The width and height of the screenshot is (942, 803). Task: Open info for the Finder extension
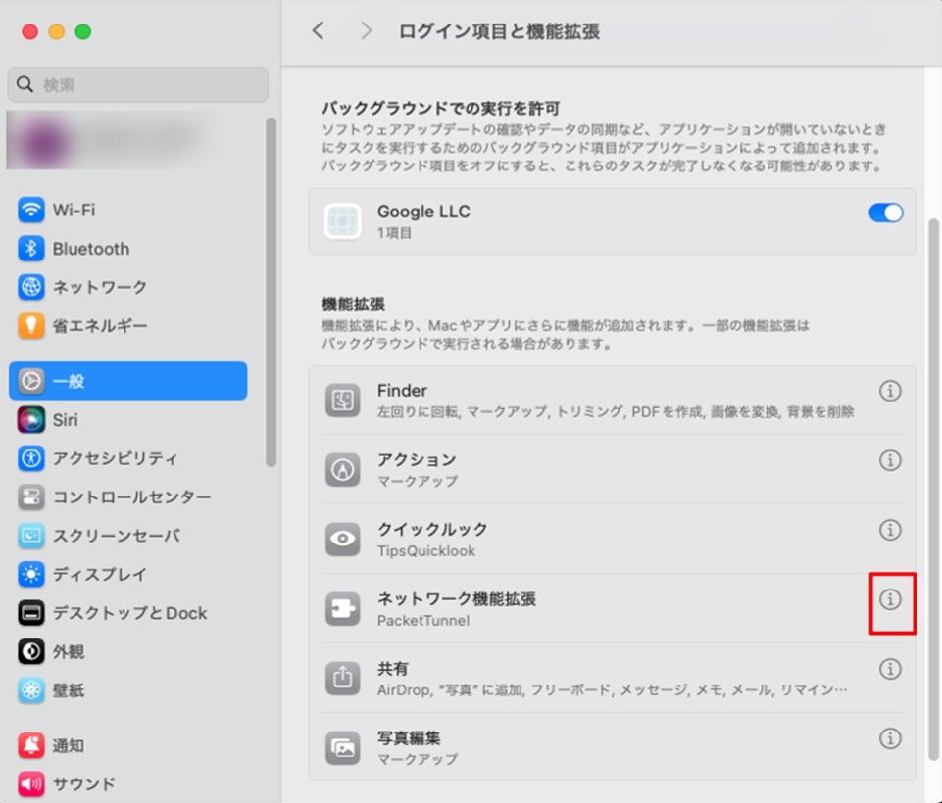[x=890, y=391]
